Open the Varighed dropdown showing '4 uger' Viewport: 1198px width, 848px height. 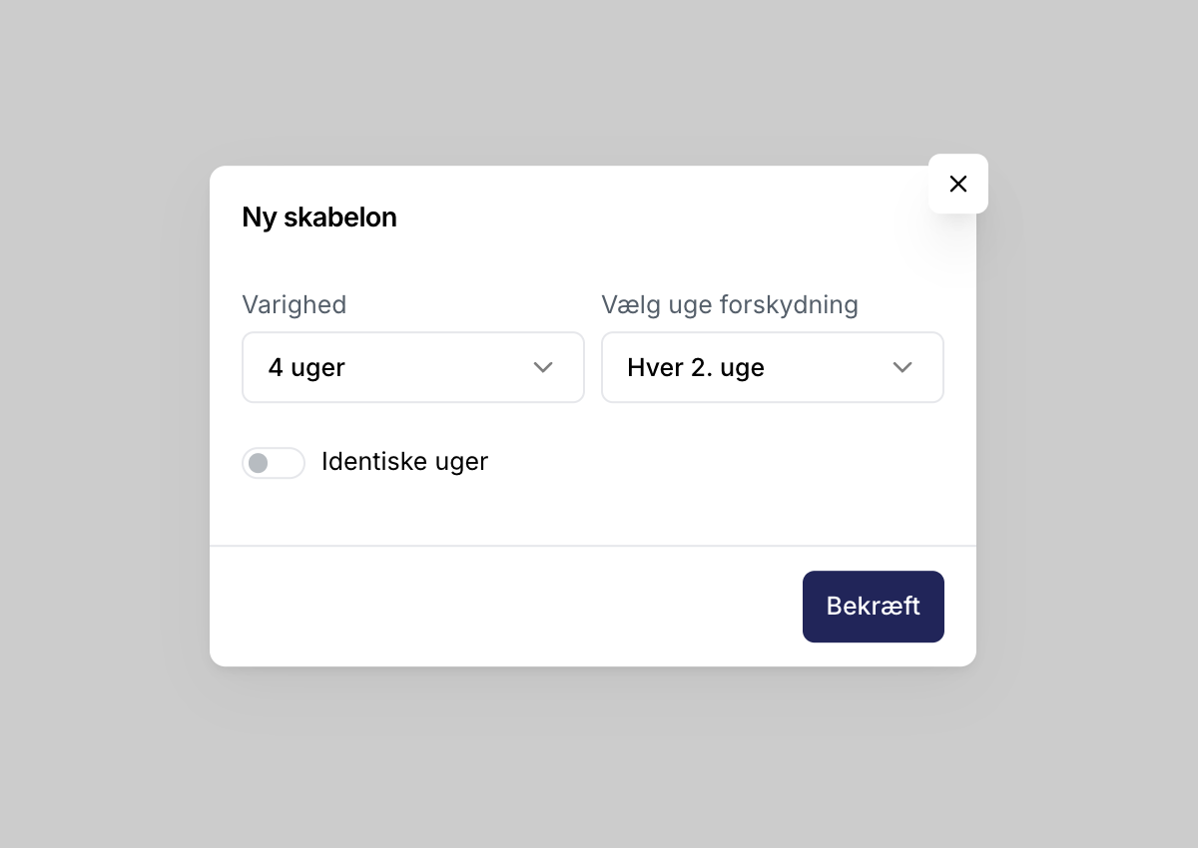[x=413, y=367]
